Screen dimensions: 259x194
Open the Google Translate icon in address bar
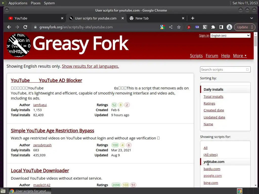(163, 27)
